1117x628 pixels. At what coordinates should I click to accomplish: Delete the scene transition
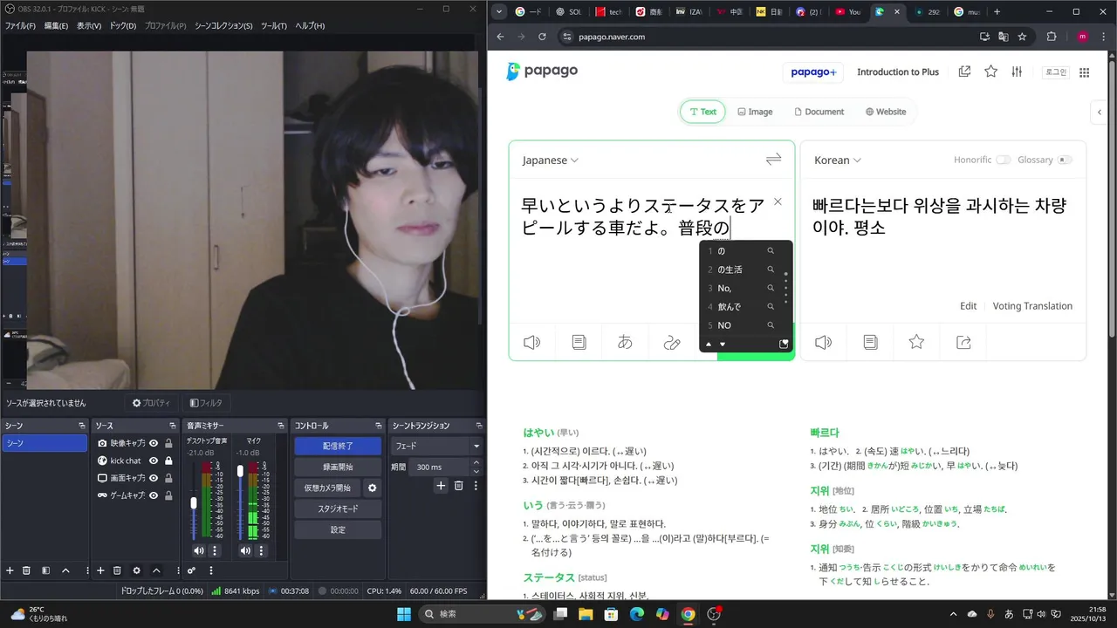point(458,486)
